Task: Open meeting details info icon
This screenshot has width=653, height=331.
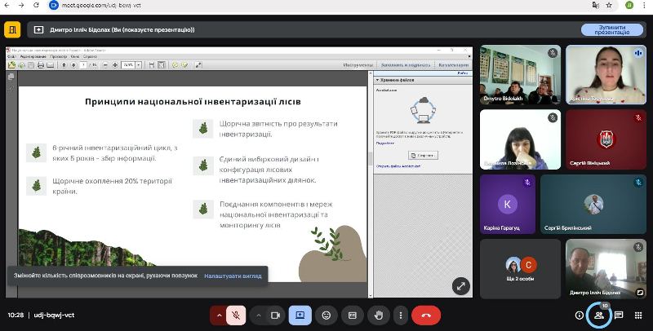Action: coord(580,315)
